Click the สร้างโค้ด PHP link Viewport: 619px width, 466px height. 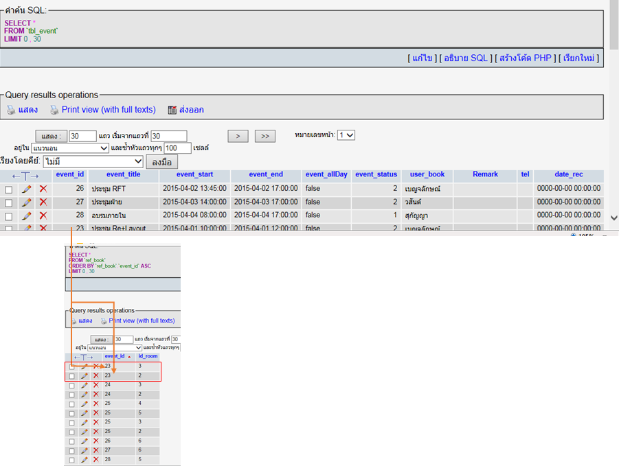526,58
